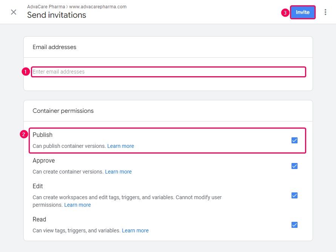The width and height of the screenshot is (336, 252).
Task: Open Learn more link under Edit
Action: coord(78,205)
